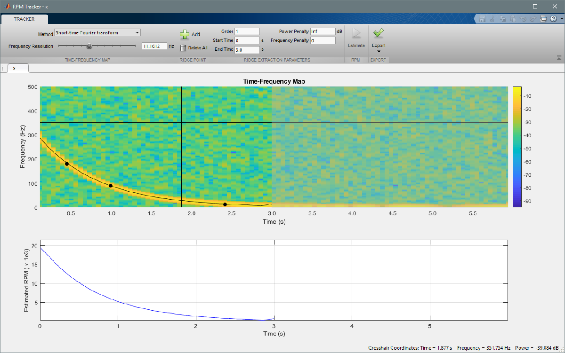Image resolution: width=565 pixels, height=353 pixels.
Task: Click the green checkmark Export icon
Action: tap(379, 33)
